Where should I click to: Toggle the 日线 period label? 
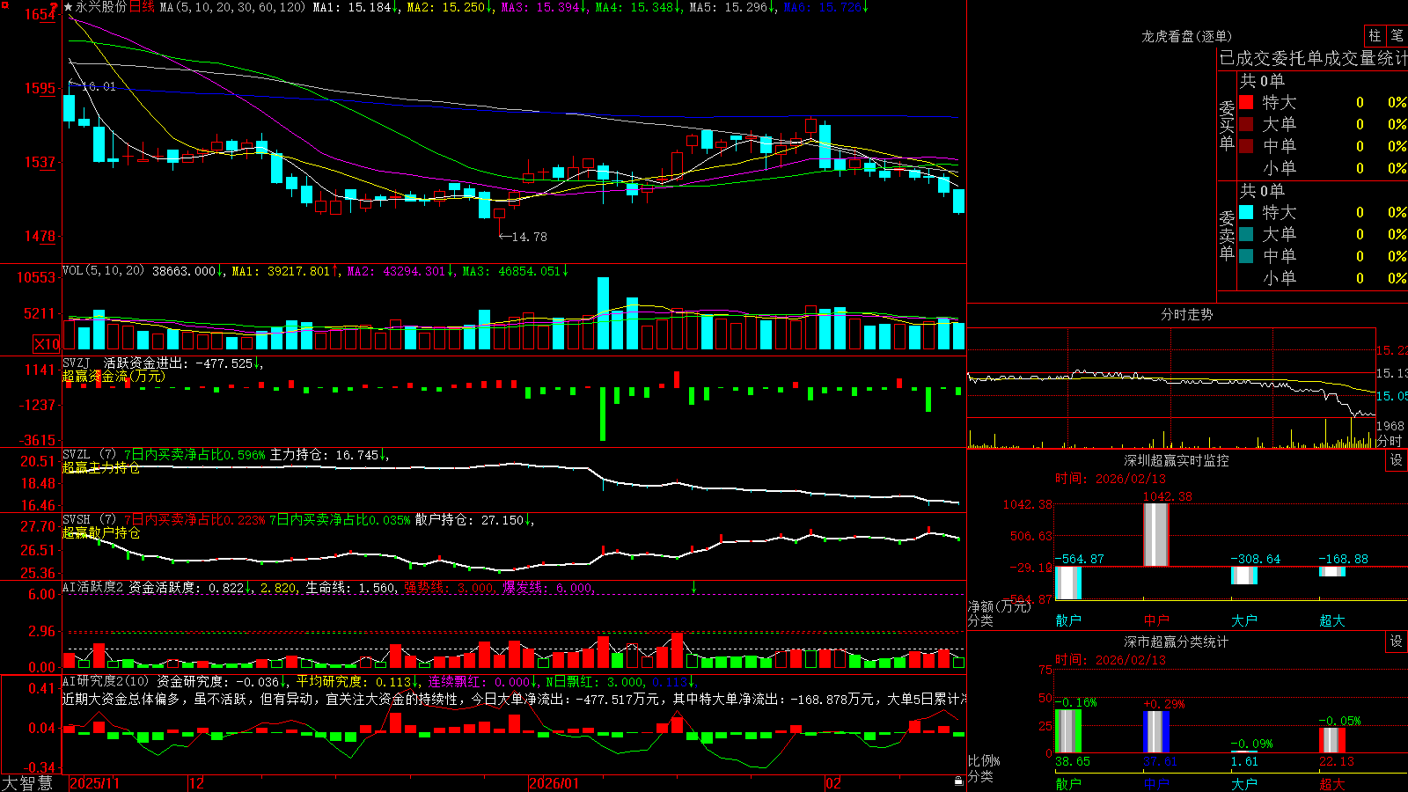(142, 7)
